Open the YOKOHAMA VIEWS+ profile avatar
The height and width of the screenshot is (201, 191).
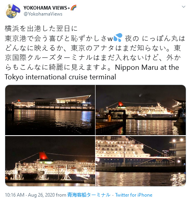coord(12,11)
